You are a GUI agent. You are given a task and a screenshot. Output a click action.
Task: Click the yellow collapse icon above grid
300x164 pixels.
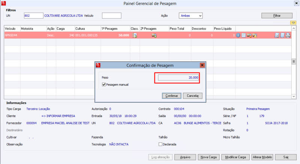click(x=293, y=23)
